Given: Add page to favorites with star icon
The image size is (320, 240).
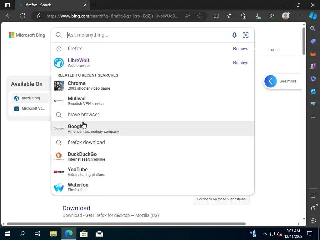Looking at the screenshot, I should (x=200, y=16).
